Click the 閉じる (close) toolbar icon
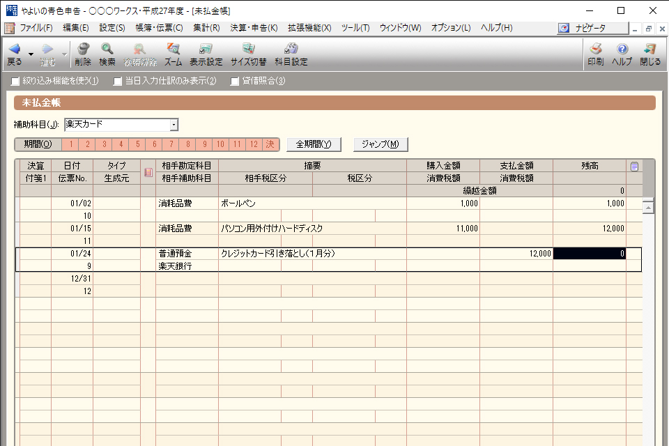Image resolution: width=669 pixels, height=446 pixels. pos(649,49)
